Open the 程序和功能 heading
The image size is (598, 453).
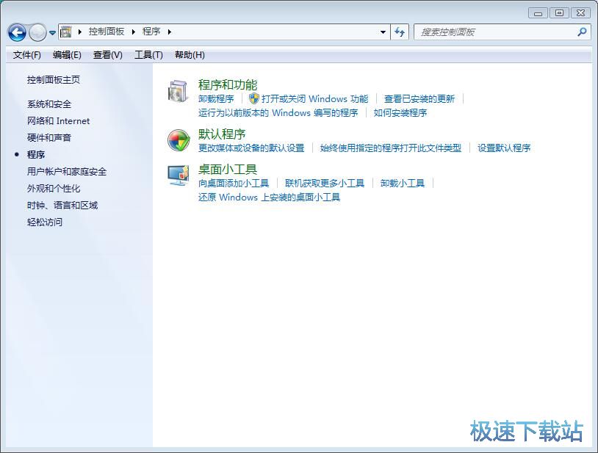tap(228, 84)
